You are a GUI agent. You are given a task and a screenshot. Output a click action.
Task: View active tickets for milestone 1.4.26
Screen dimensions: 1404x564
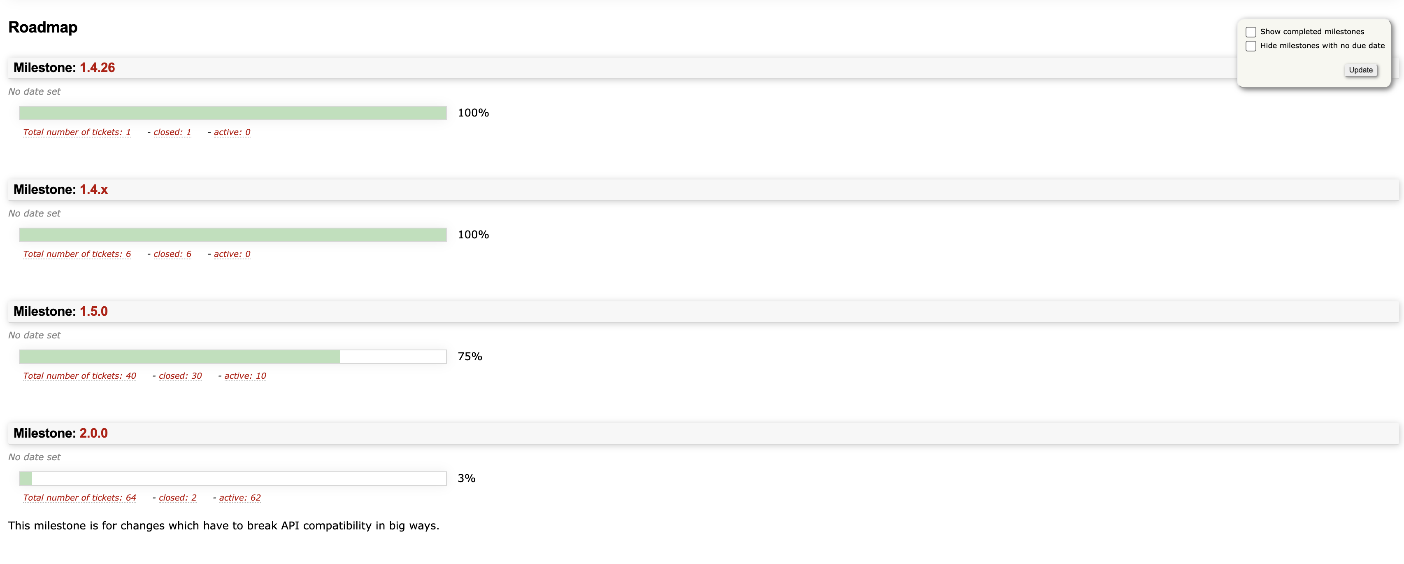232,132
